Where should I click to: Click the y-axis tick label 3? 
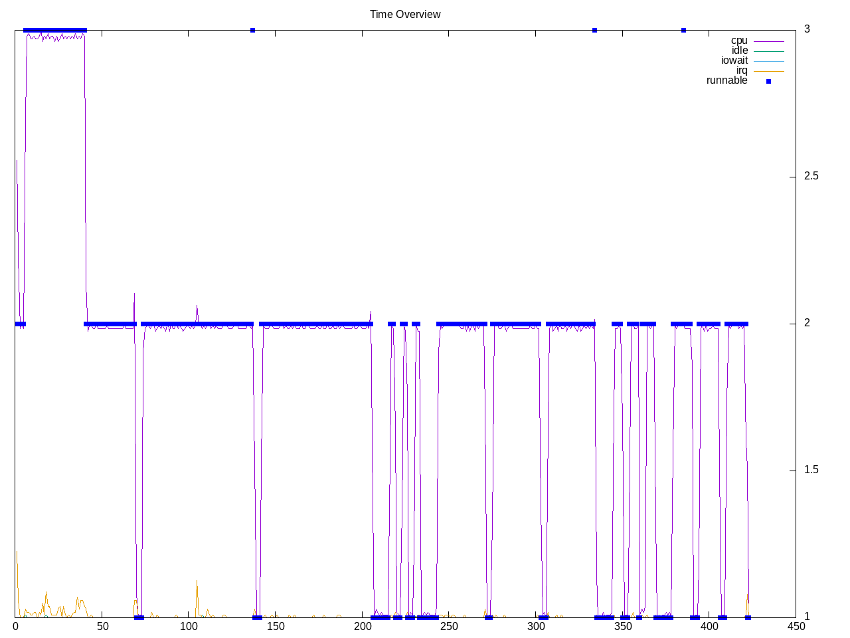coord(807,29)
